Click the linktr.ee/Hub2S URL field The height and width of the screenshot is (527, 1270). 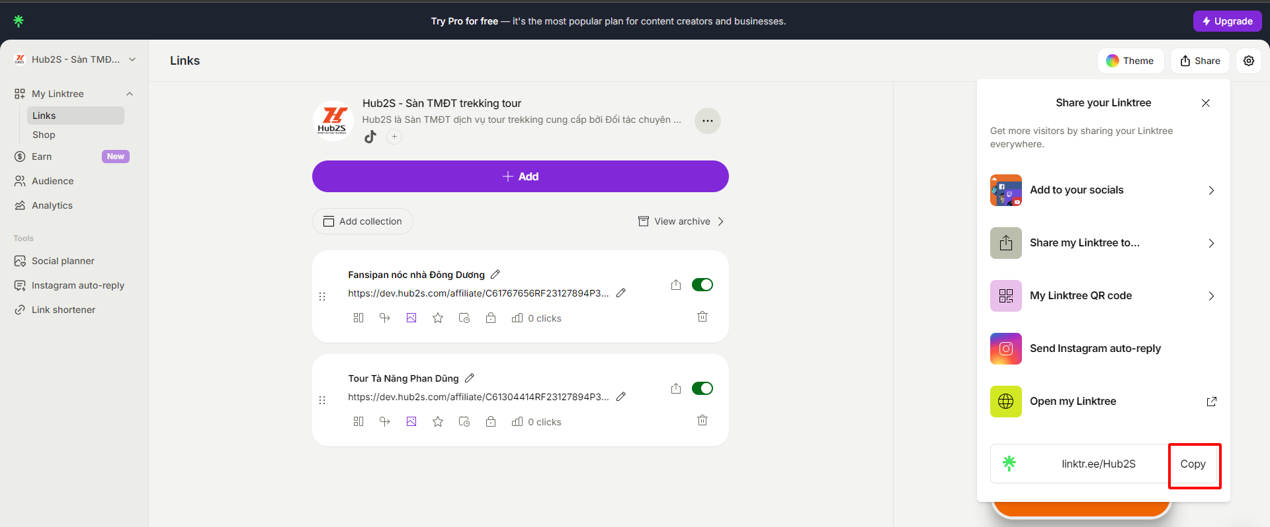pos(1099,464)
